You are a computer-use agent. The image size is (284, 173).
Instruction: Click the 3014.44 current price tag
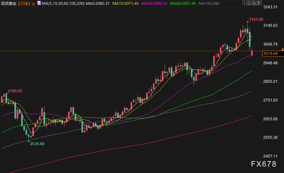click(x=270, y=53)
